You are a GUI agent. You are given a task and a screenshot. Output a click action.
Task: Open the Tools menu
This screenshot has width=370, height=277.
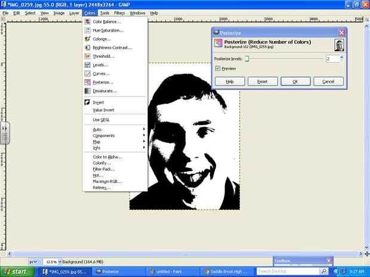104,13
